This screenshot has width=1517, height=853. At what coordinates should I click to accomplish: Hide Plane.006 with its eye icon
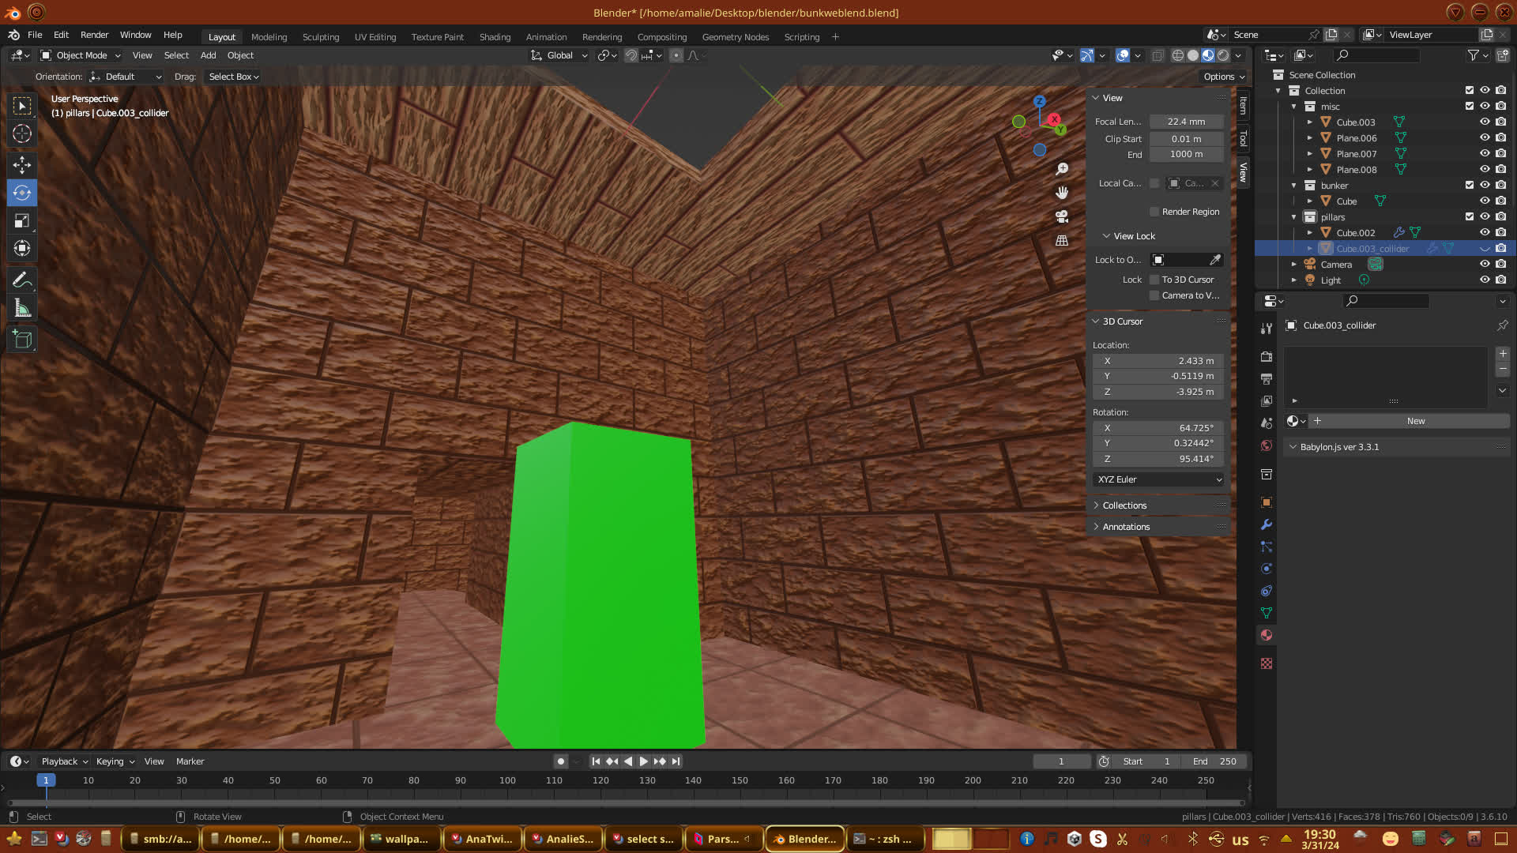(1485, 137)
